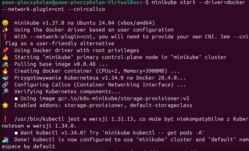Image resolution: width=249 pixels, height=151 pixels.
Task: Click the red exclamation mark before '/usr/bin/kubectl'
Action: pyautogui.click(x=5, y=119)
